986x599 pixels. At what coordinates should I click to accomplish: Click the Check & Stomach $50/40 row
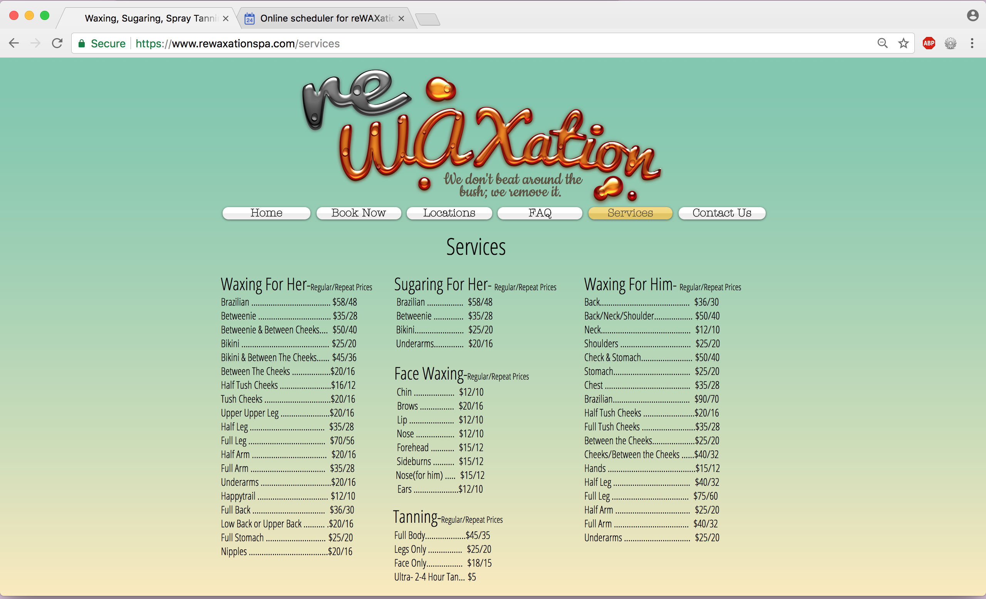(x=652, y=358)
